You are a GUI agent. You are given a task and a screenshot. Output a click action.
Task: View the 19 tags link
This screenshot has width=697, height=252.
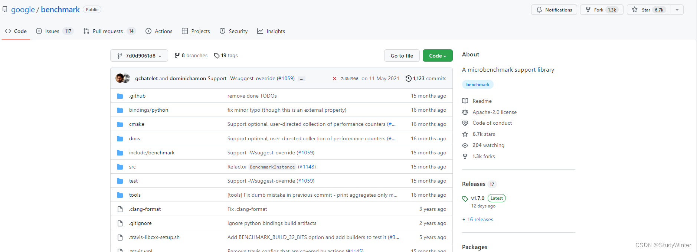point(226,56)
